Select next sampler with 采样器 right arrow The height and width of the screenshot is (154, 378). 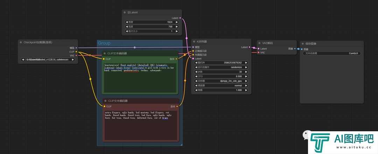pos(246,81)
